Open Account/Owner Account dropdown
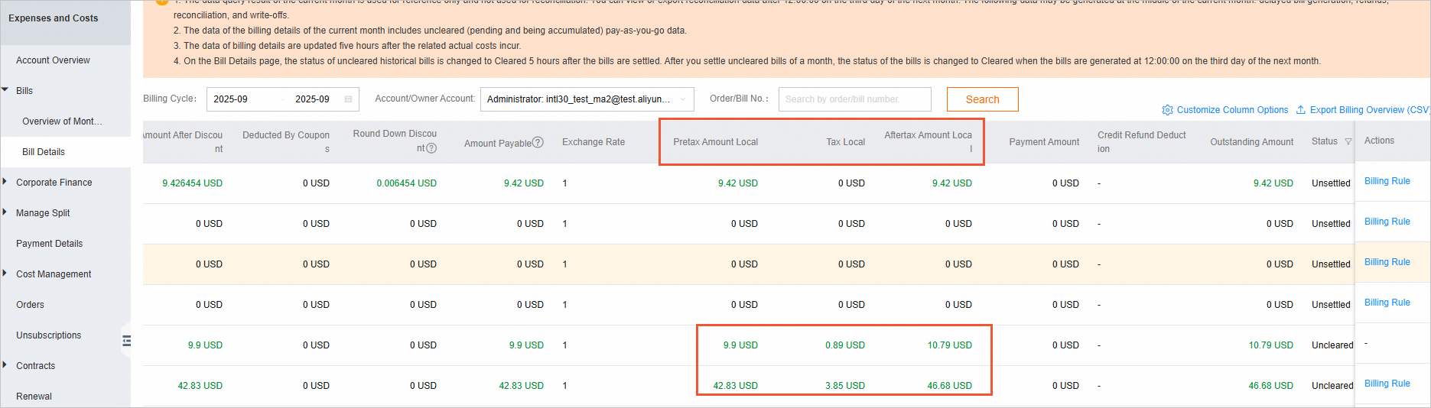Viewport: 1431px width, 408px height. 587,99
